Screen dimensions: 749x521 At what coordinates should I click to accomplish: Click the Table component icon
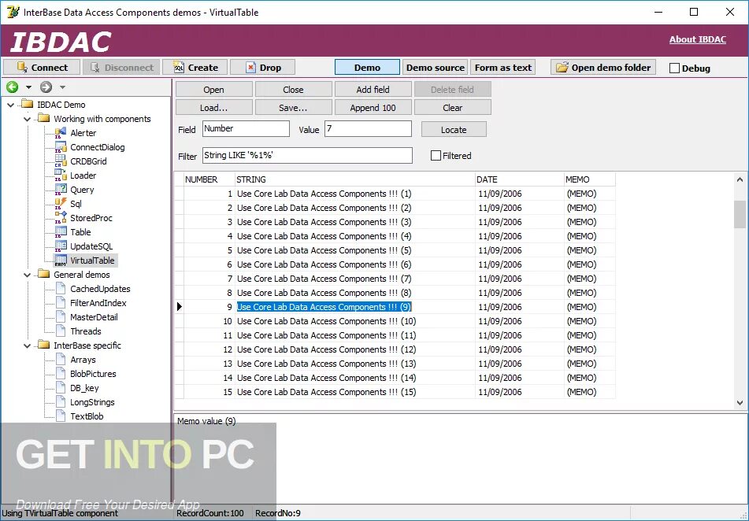click(x=61, y=232)
